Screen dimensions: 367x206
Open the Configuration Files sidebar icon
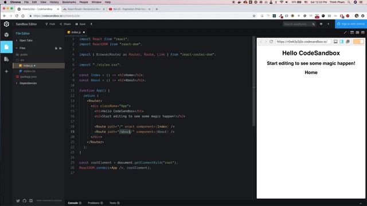tap(6, 59)
